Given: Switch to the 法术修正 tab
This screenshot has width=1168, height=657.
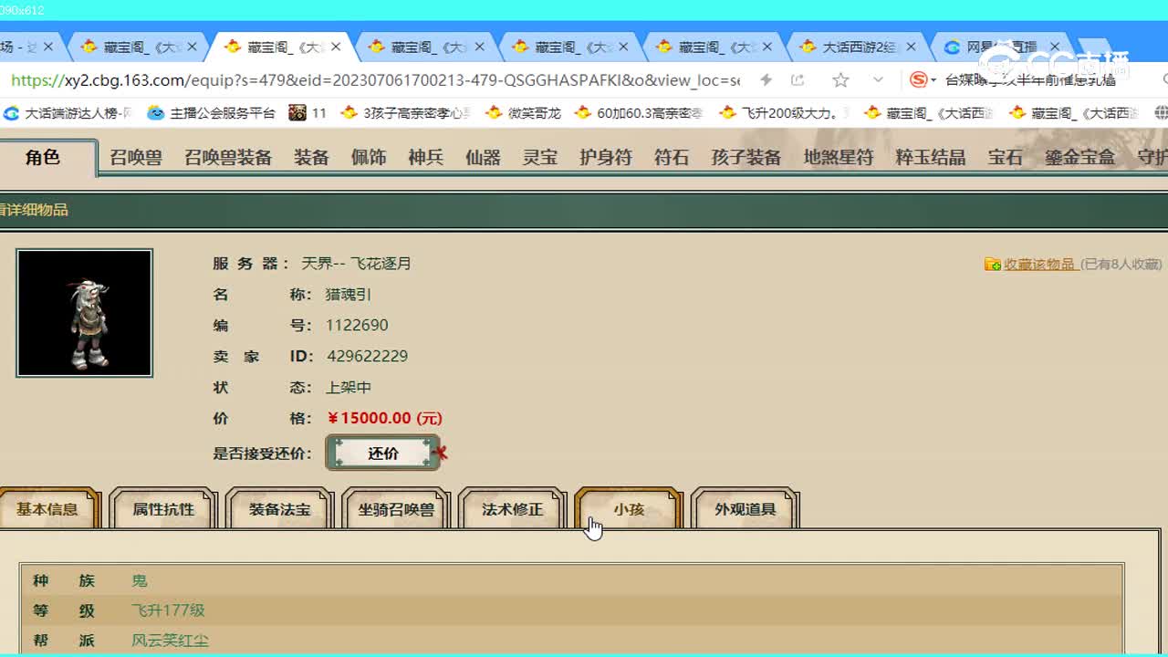Looking at the screenshot, I should [x=512, y=509].
